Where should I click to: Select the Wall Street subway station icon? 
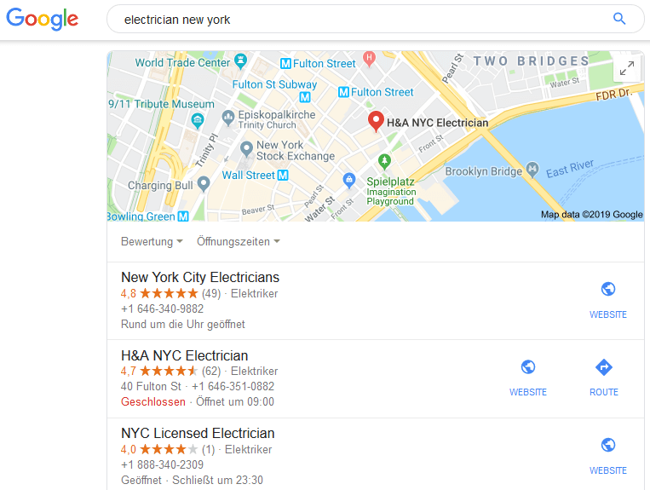click(283, 176)
